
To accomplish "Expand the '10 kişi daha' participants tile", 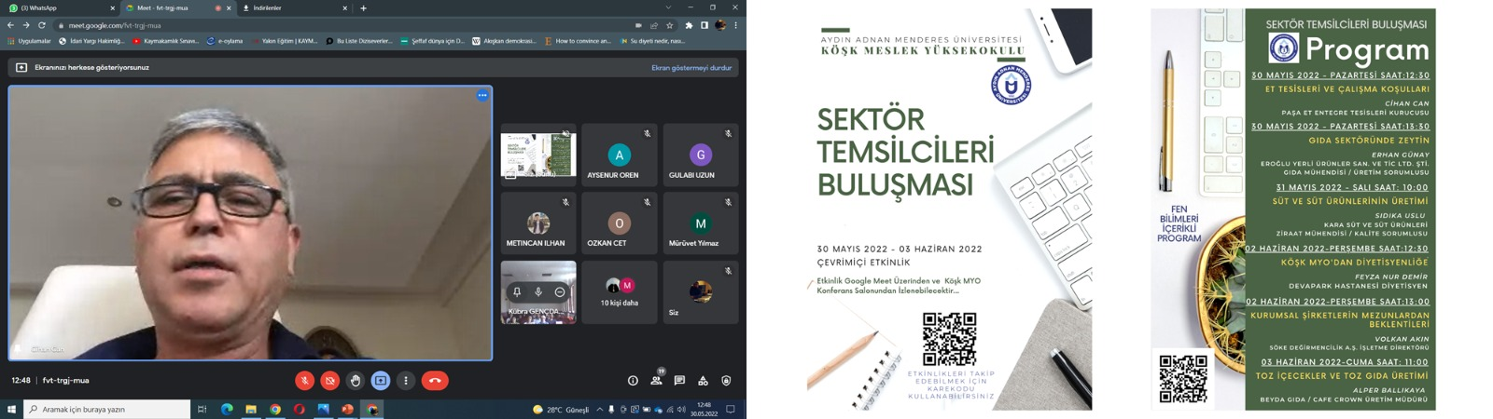I will (x=619, y=292).
